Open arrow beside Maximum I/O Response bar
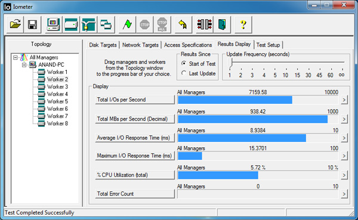The image size is (358, 220). 344,156
